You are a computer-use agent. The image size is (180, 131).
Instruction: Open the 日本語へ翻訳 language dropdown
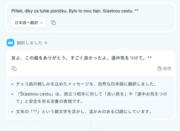(x=29, y=23)
